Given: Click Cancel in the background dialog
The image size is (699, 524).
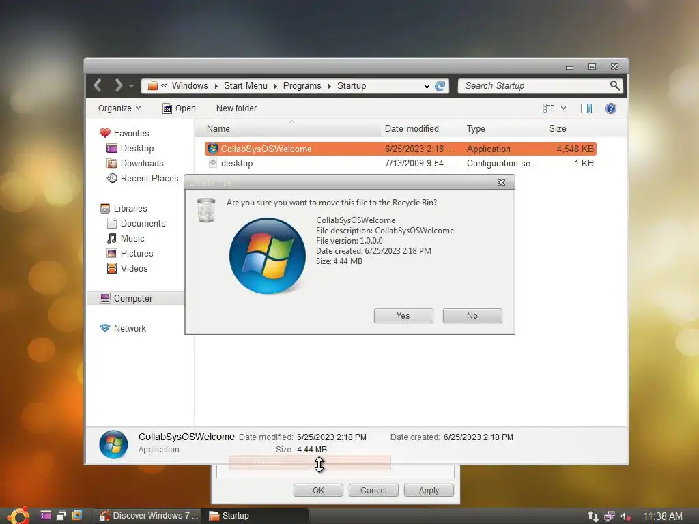Looking at the screenshot, I should point(373,490).
